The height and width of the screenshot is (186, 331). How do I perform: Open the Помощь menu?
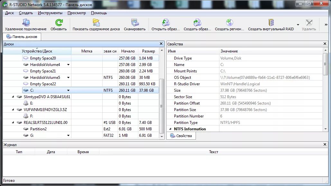coord(99,13)
